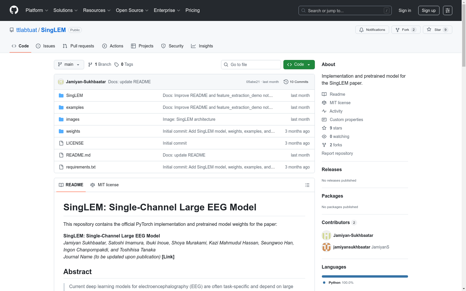The height and width of the screenshot is (291, 466).
Task: Switch to the Insights tab
Action: coord(202,46)
